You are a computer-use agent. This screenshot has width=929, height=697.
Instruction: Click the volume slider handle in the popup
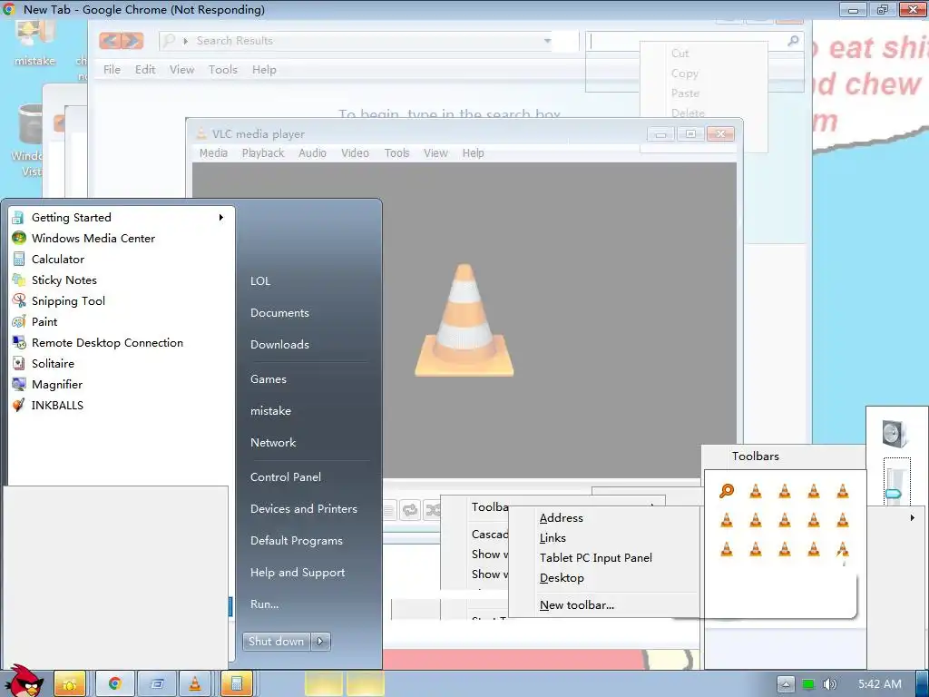(894, 493)
